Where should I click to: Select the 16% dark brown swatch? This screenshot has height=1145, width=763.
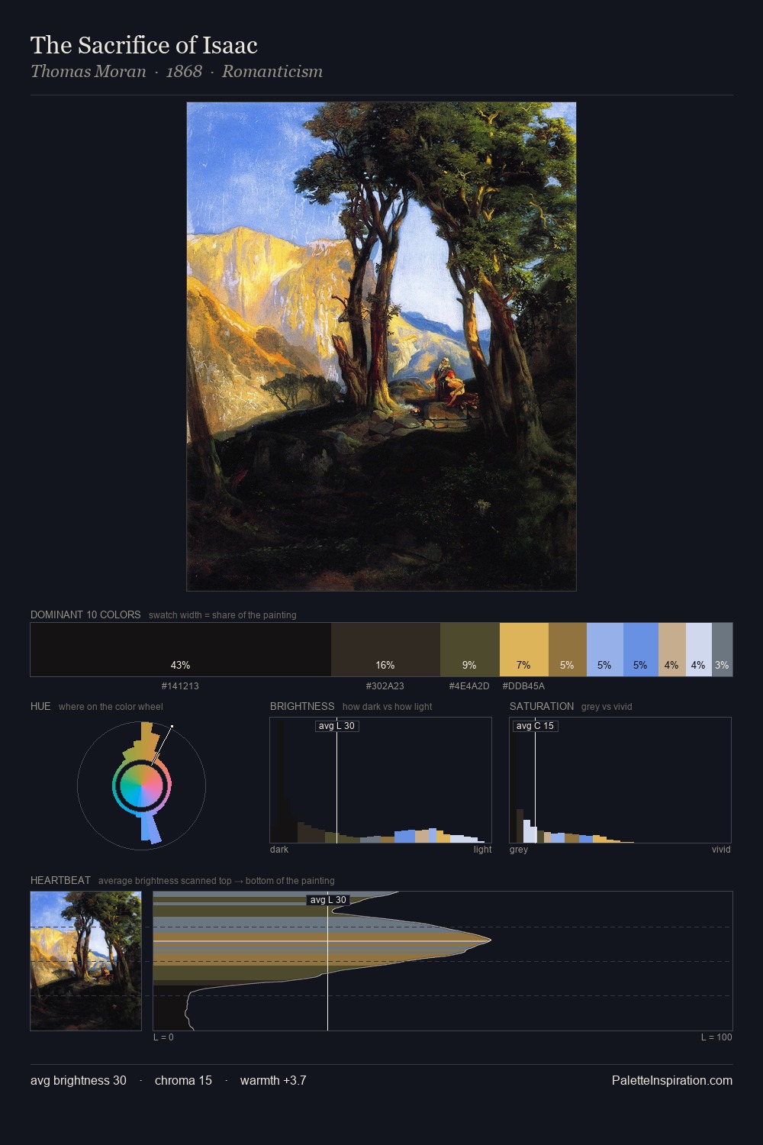385,650
